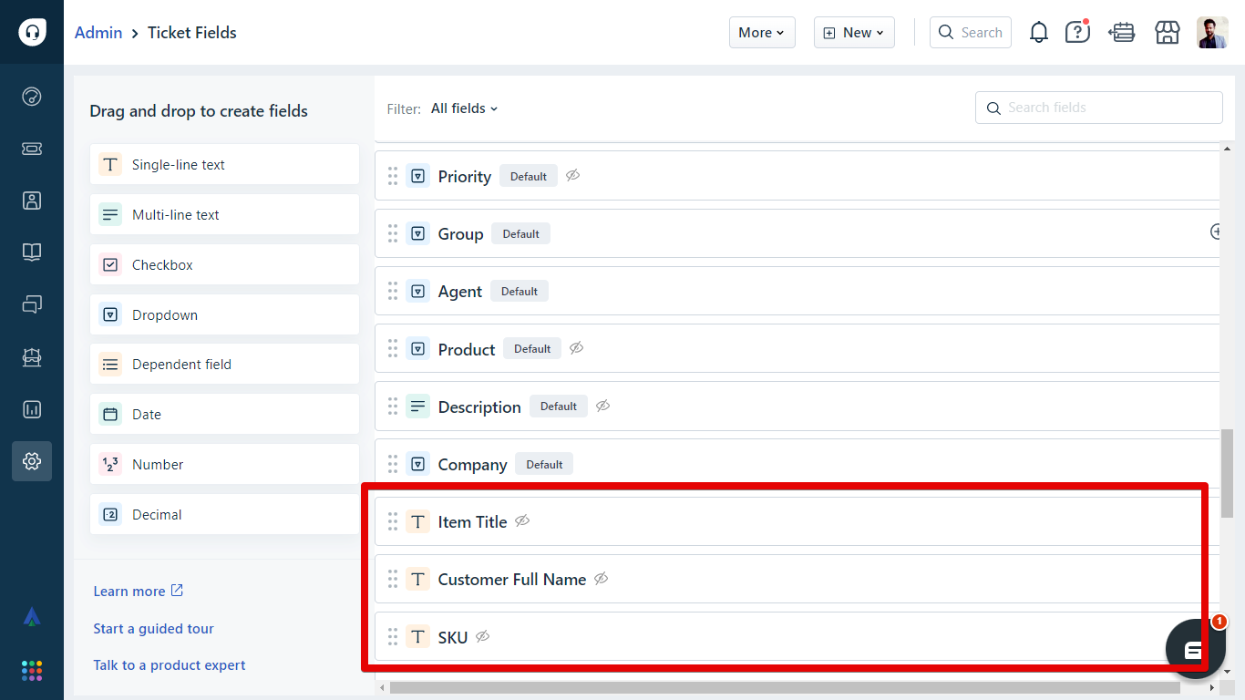Select the Date field type
Screen dimensions: 1245x700
pyautogui.click(x=224, y=414)
